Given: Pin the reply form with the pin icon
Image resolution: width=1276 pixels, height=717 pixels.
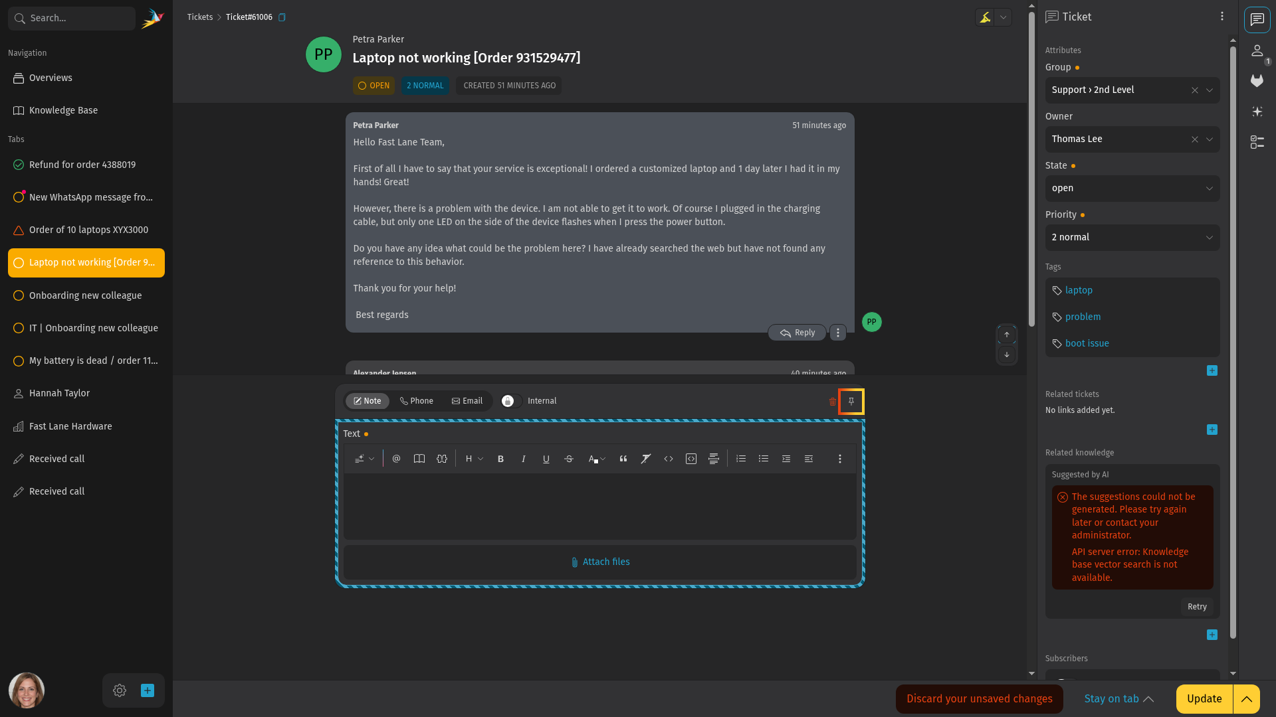Looking at the screenshot, I should (851, 402).
